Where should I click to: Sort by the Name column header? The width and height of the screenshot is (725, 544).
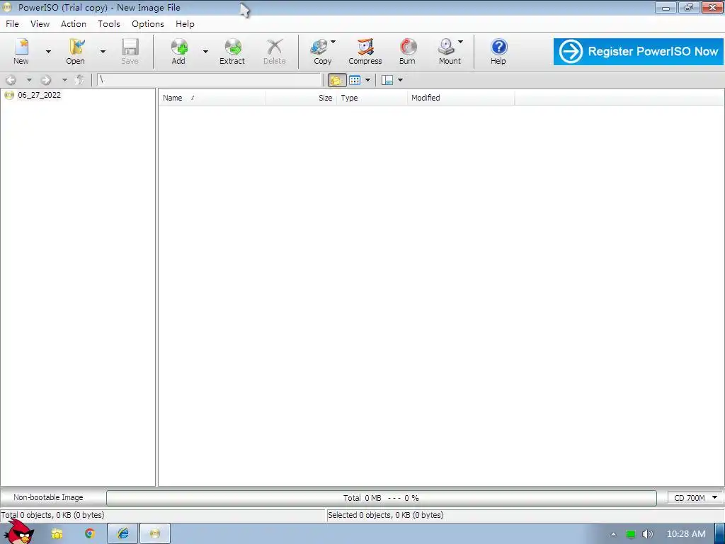tap(212, 98)
